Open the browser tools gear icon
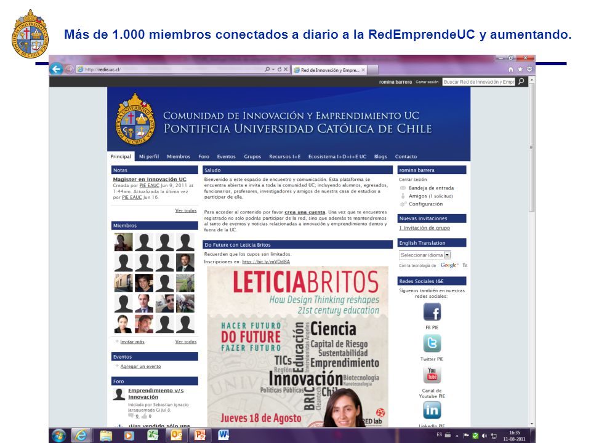The width and height of the screenshot is (591, 443). pos(529,70)
